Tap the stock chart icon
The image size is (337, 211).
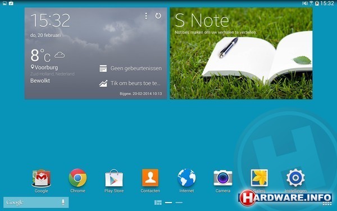coord(103,83)
